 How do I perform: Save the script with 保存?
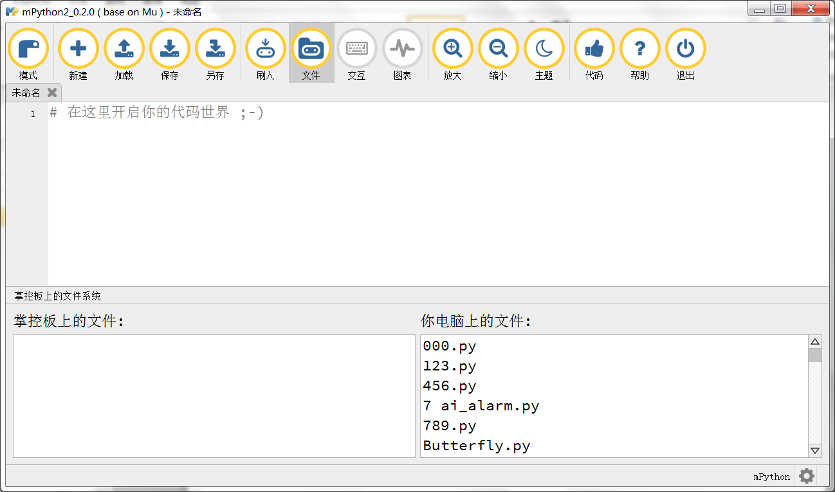pos(169,53)
